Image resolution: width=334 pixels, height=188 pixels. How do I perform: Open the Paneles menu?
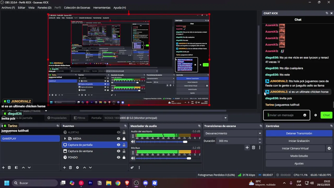(x=44, y=8)
